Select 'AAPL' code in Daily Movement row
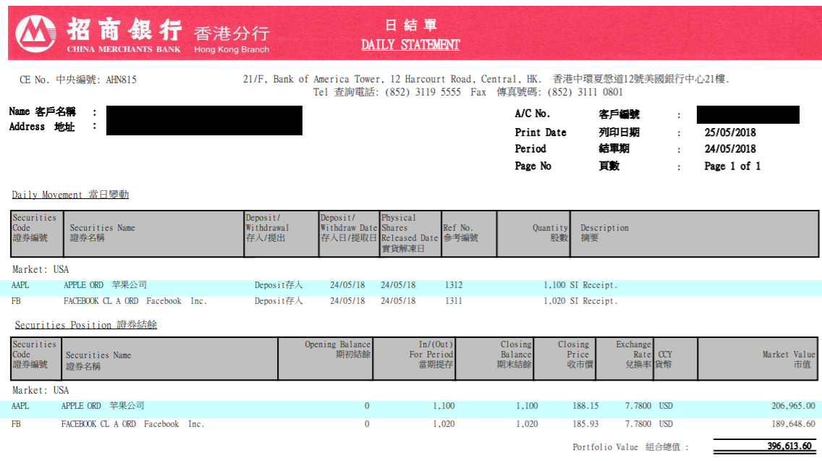The image size is (822, 461). point(20,285)
